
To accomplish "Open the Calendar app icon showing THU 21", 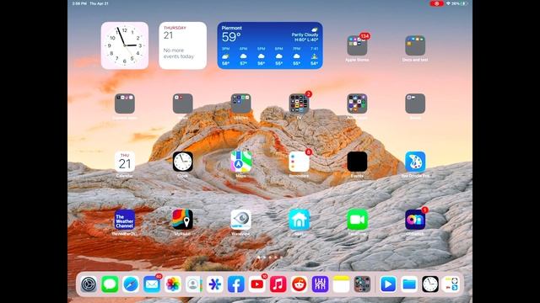I will [125, 162].
